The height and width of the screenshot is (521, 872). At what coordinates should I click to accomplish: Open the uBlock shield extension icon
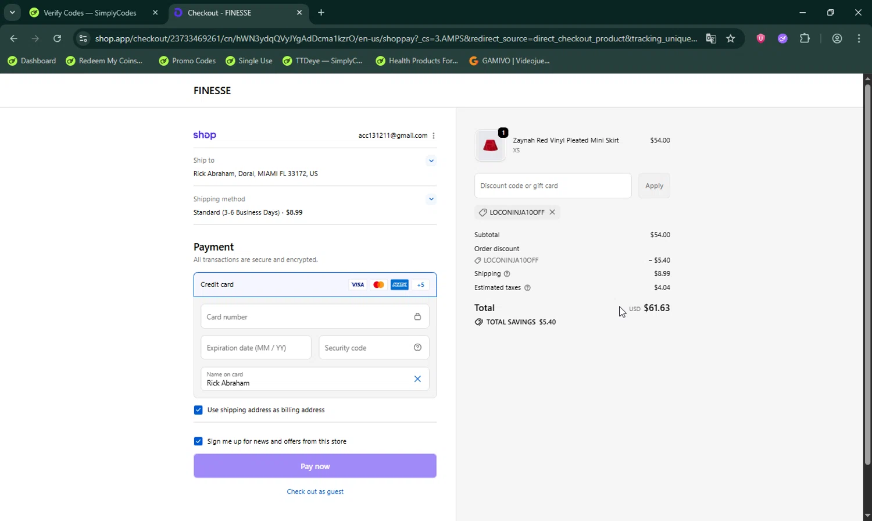click(x=760, y=38)
